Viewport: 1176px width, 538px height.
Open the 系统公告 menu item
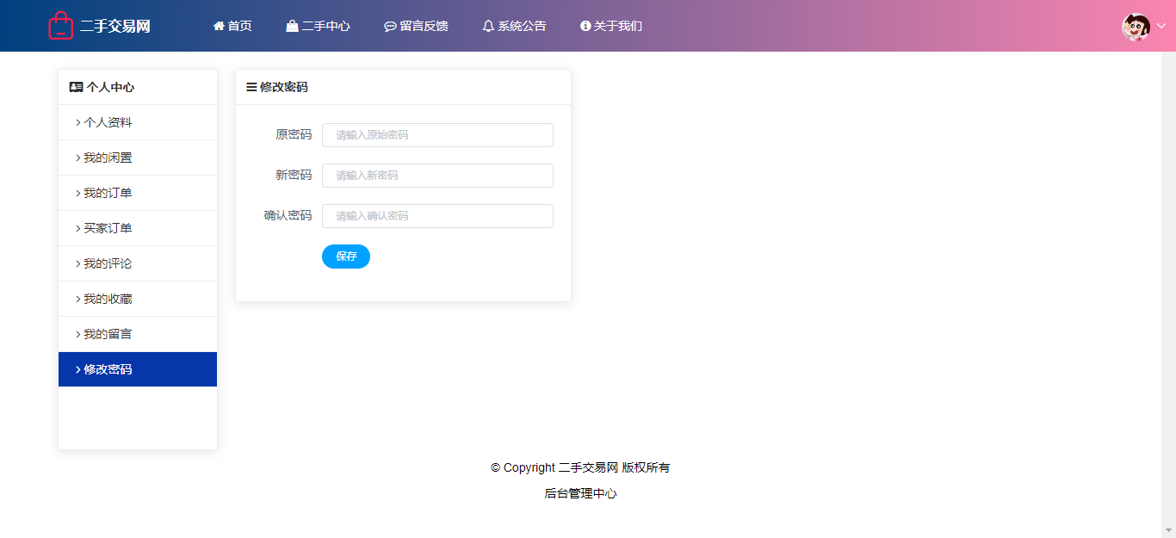[514, 26]
